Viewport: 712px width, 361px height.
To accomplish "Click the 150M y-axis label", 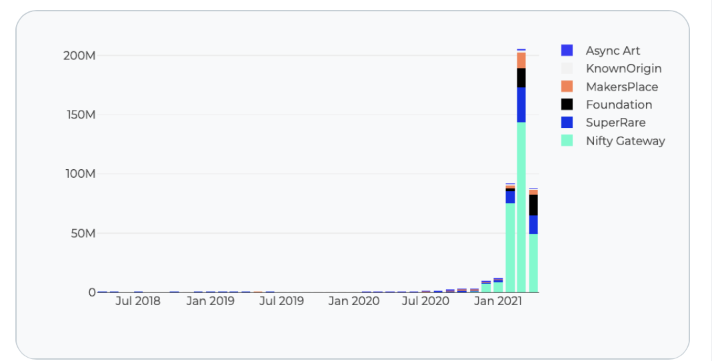I will [x=81, y=115].
